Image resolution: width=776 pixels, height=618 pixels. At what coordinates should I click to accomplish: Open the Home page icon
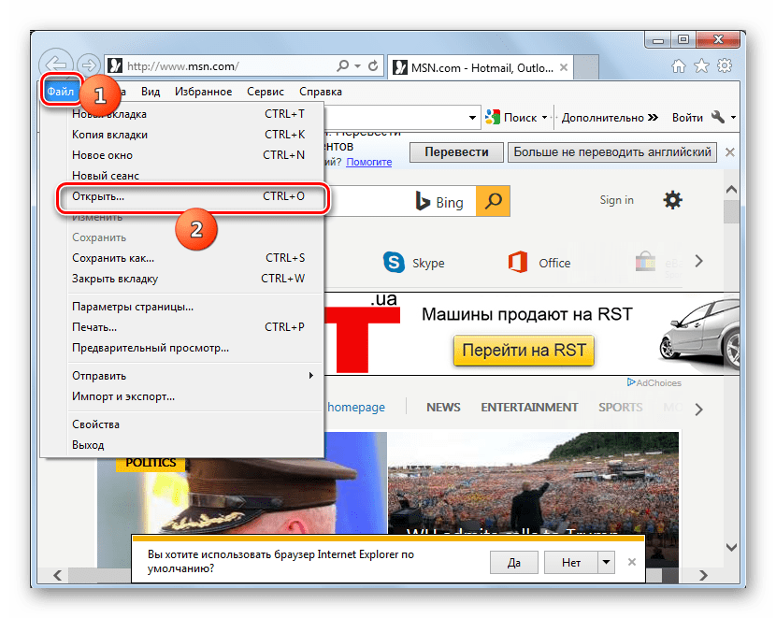point(678,66)
